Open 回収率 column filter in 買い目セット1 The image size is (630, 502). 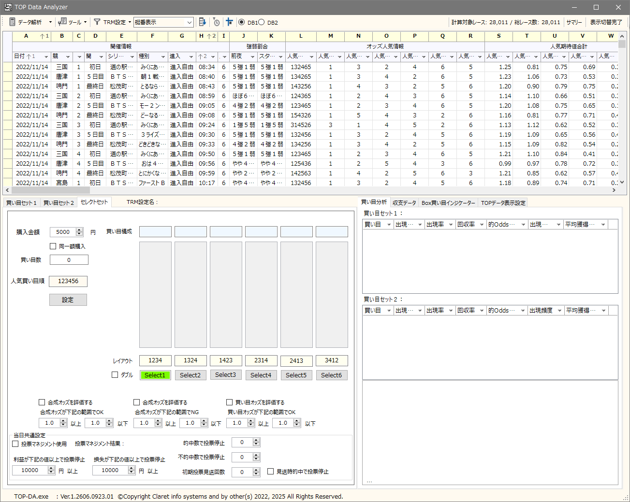[x=482, y=225]
